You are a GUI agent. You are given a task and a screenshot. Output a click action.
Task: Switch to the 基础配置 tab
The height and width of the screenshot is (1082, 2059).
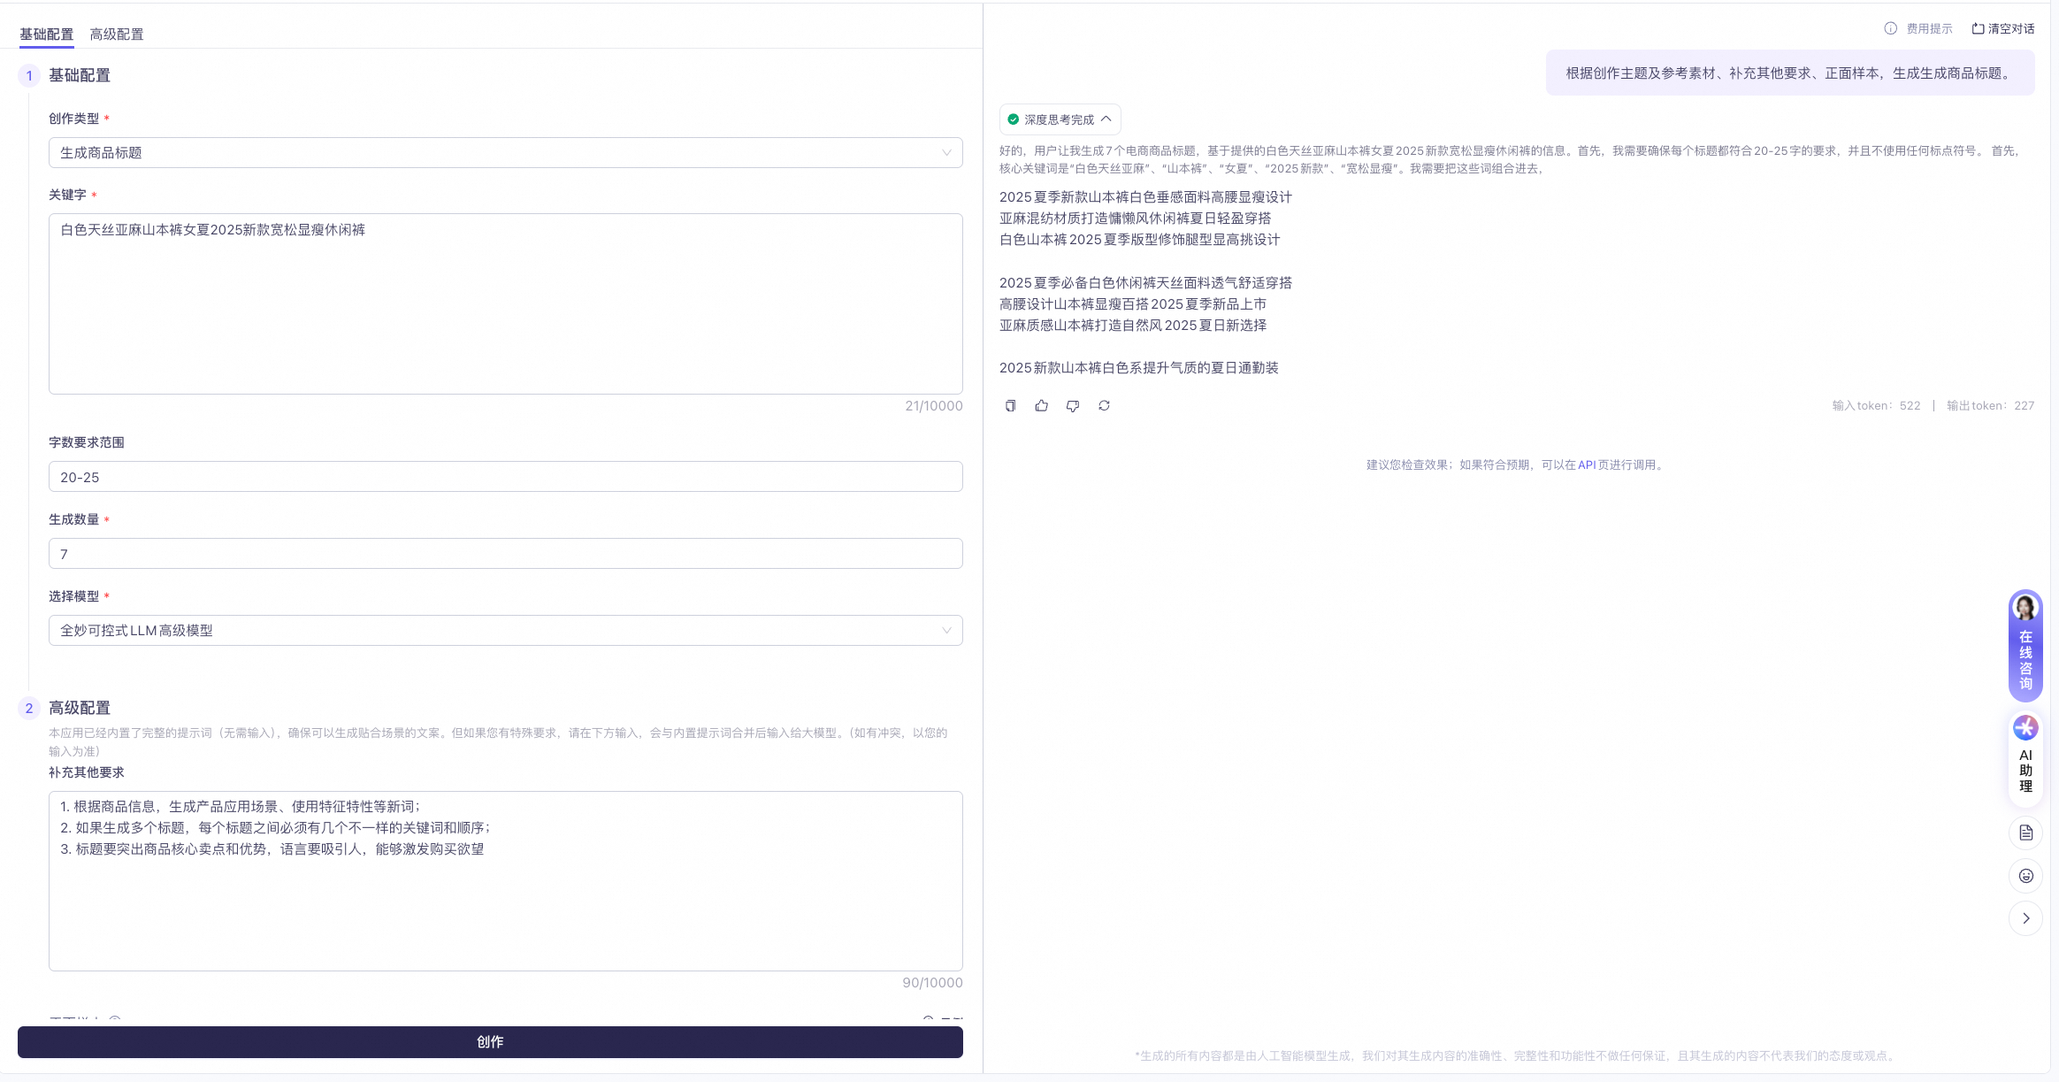(47, 35)
